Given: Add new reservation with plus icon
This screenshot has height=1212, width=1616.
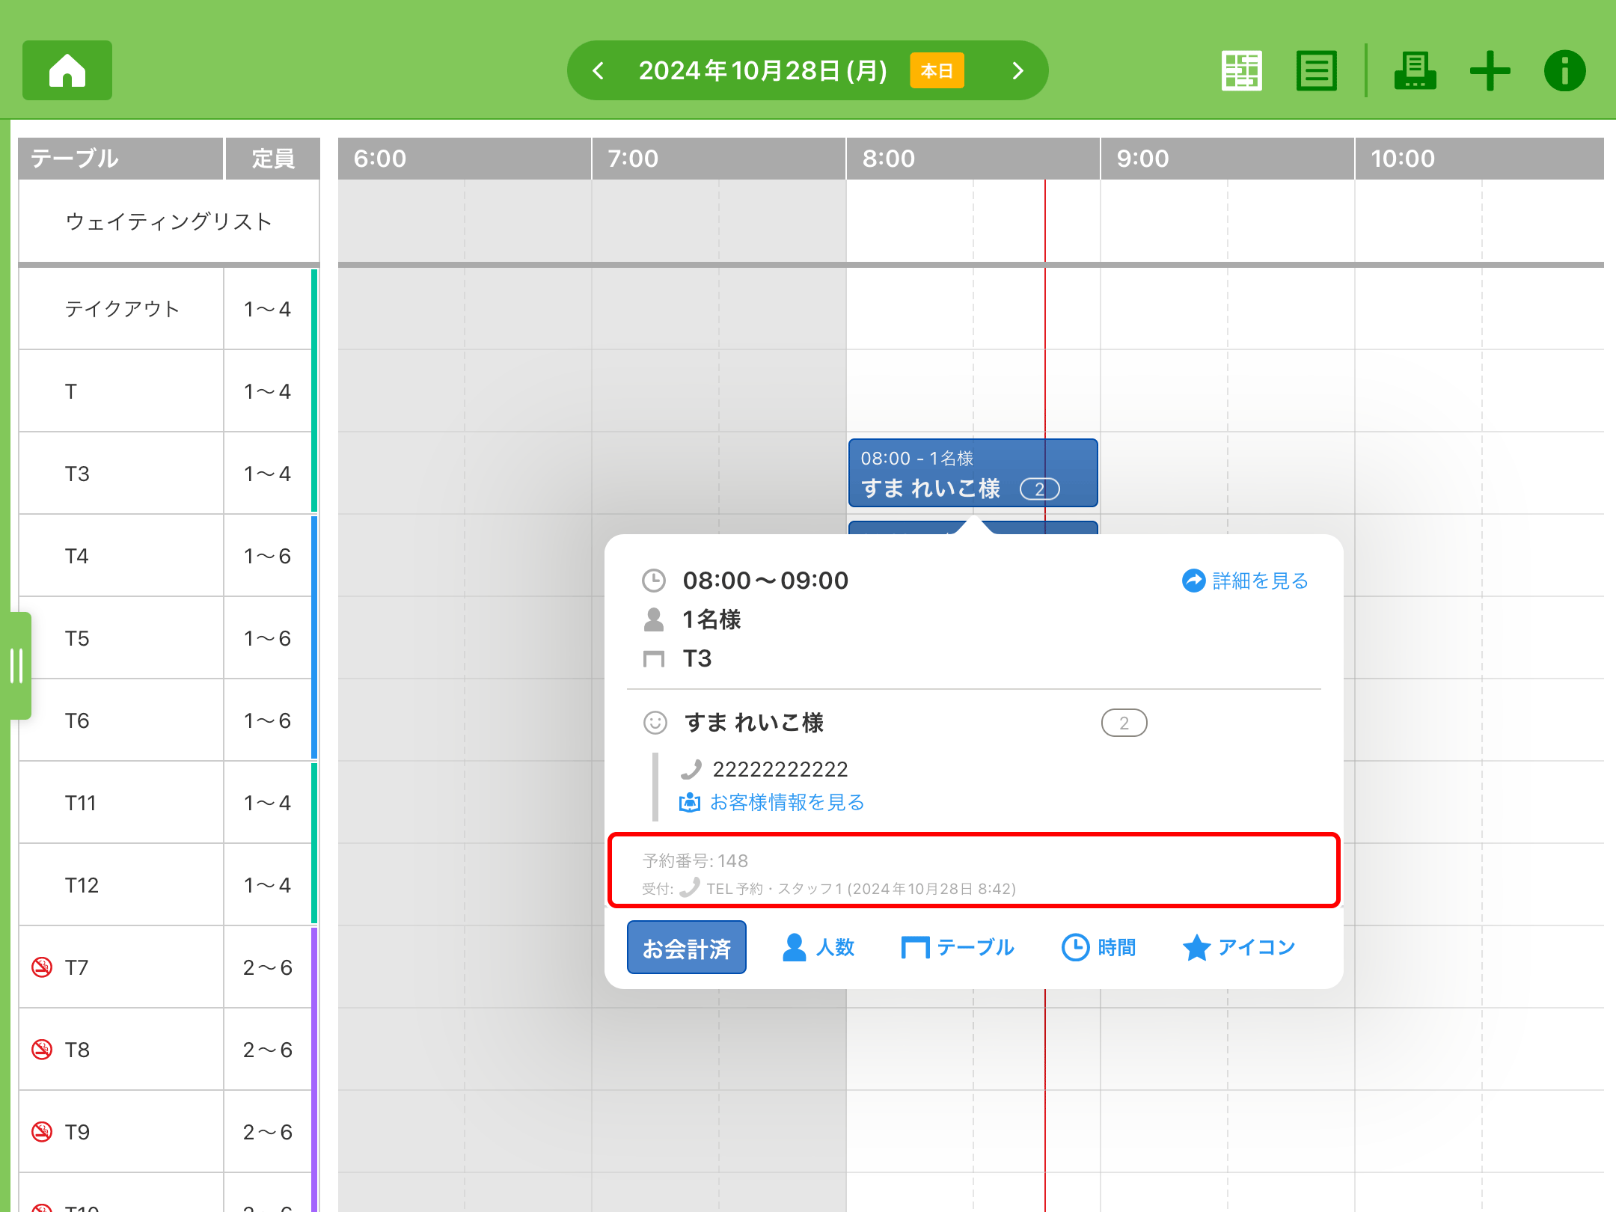Looking at the screenshot, I should [x=1490, y=70].
